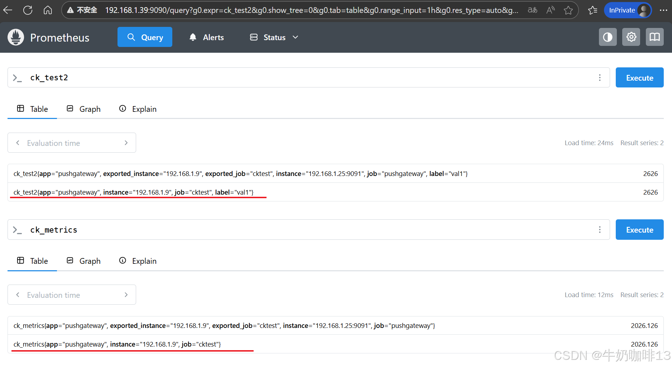Switch to Graph tab for ck_metrics

pyautogui.click(x=83, y=261)
